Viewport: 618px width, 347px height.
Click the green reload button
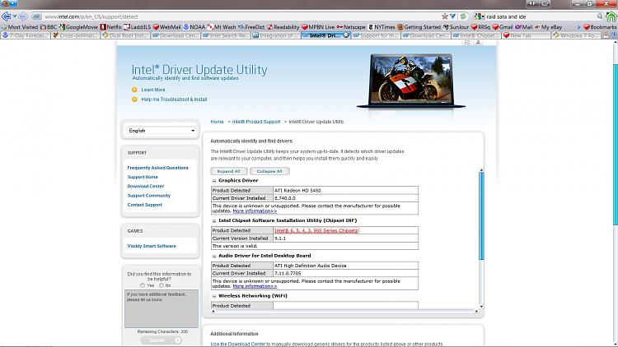(463, 16)
